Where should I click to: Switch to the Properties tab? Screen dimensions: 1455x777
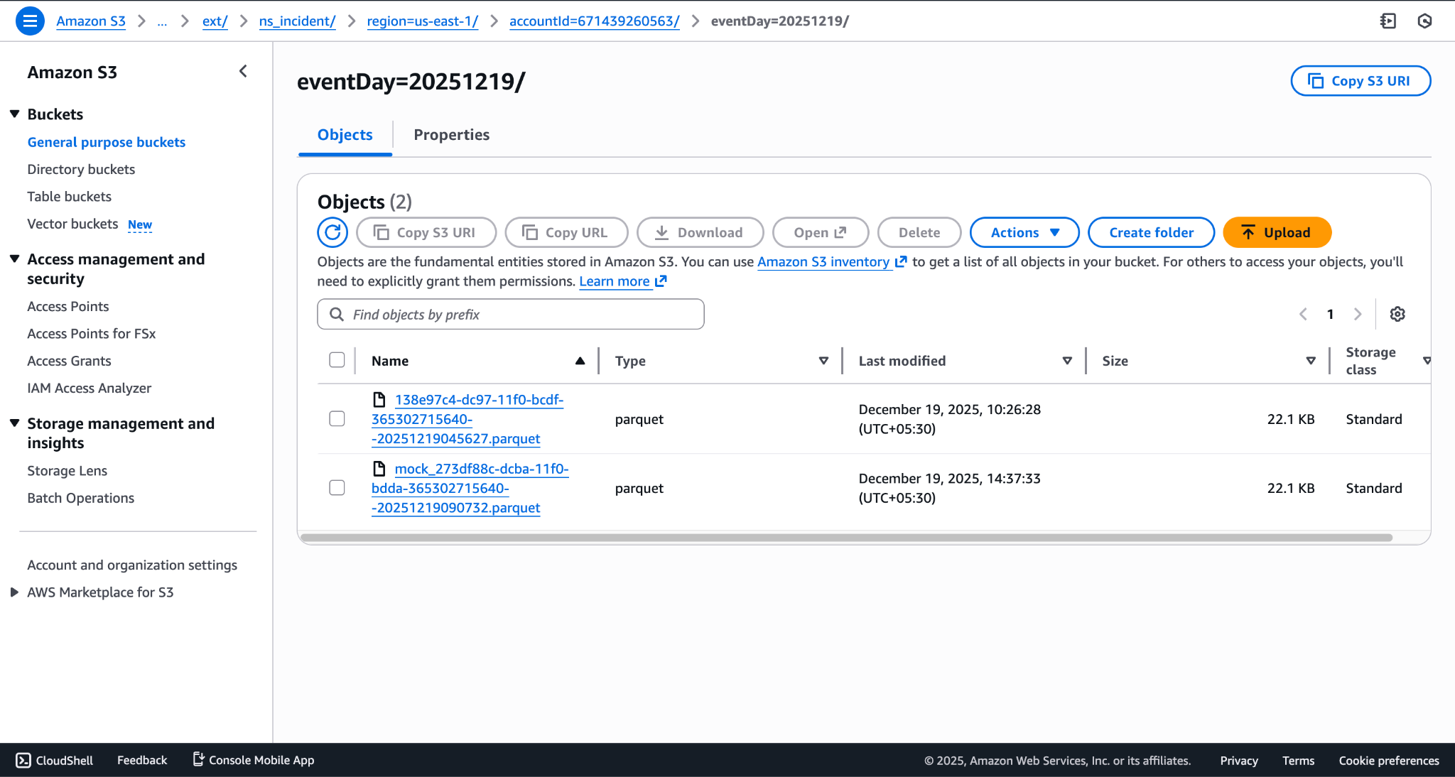452,135
